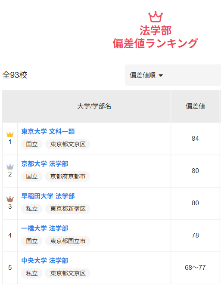The image size is (221, 284).
Task: Open the 早稲田大学 法学部 link
Action: [48, 196]
